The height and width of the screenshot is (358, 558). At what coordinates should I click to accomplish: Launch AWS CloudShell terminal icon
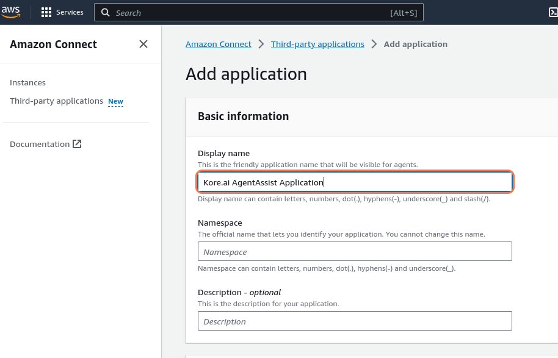point(553,12)
